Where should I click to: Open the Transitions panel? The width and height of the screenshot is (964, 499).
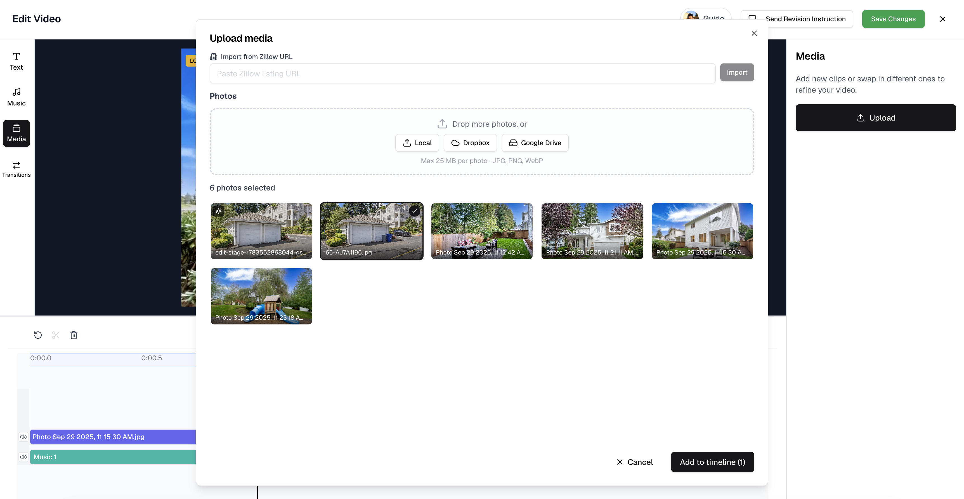coord(16,169)
